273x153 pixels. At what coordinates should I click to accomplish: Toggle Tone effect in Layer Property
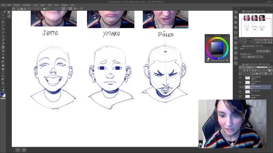pos(264,51)
